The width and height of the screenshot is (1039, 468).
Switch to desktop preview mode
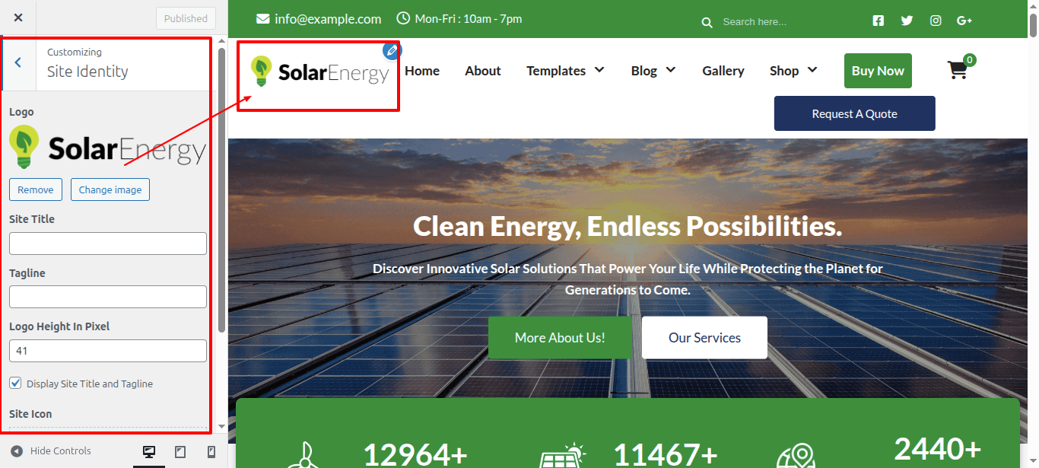149,451
